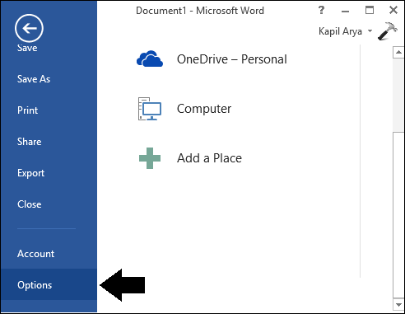This screenshot has width=405, height=314.
Task: Open the Save As page
Action: [34, 79]
